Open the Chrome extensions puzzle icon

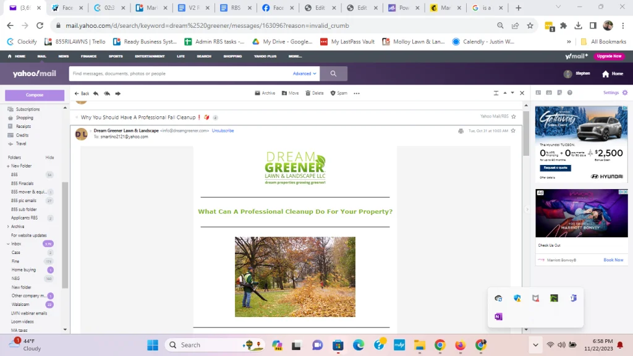click(x=564, y=25)
